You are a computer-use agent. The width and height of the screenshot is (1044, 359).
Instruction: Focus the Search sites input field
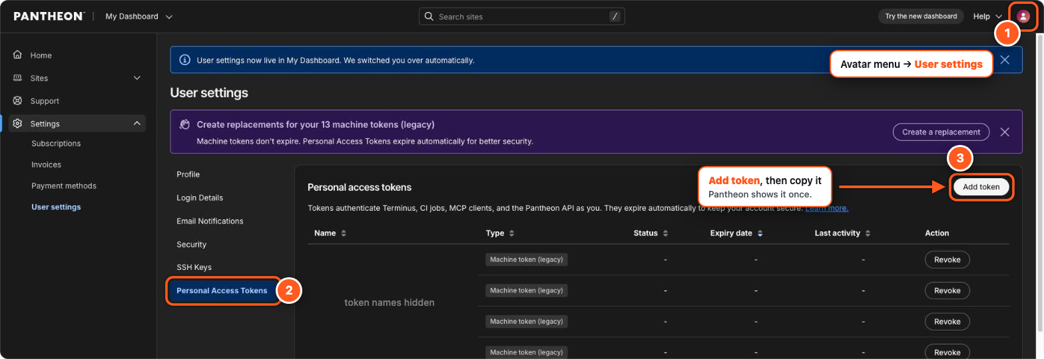point(522,17)
